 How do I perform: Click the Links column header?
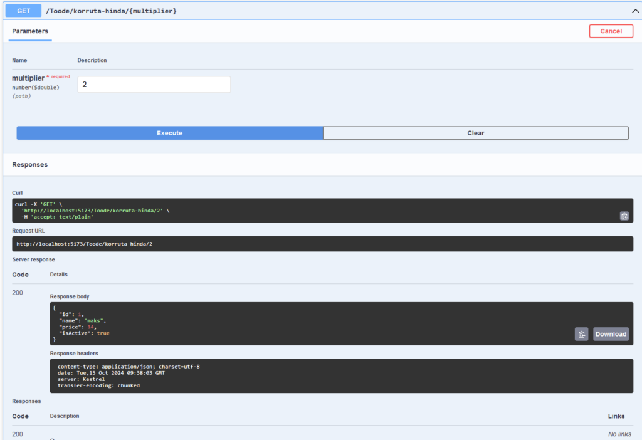616,416
